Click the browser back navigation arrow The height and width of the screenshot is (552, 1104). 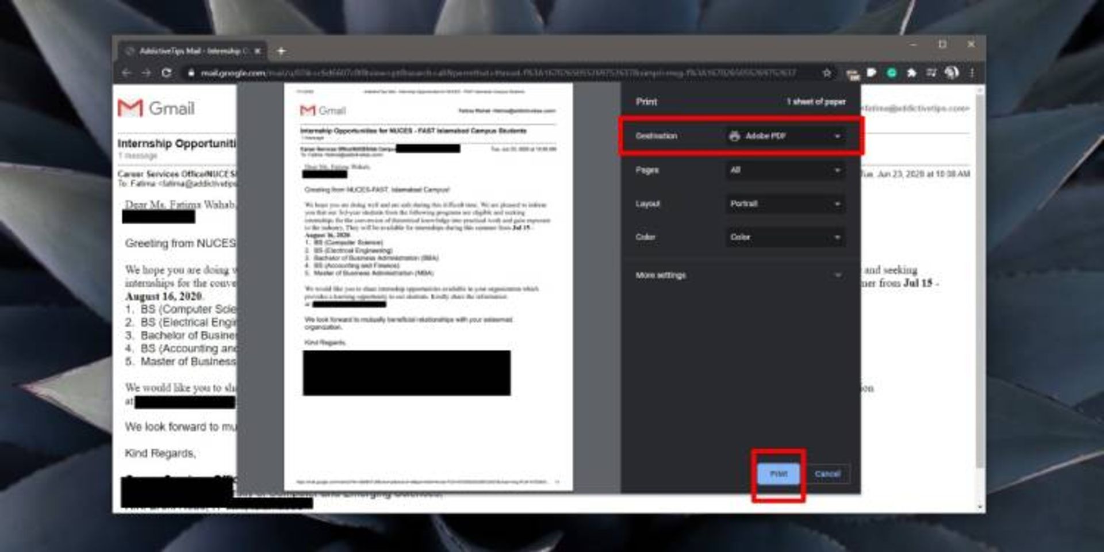pos(128,73)
